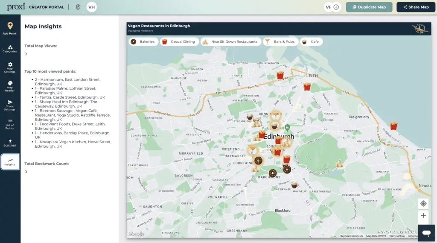Zoom in with the plus button
The width and height of the screenshot is (437, 243).
423,216
